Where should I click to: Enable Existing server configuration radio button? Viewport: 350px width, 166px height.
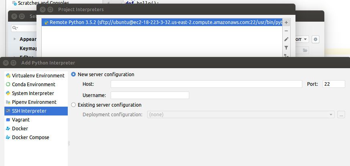tap(73, 105)
